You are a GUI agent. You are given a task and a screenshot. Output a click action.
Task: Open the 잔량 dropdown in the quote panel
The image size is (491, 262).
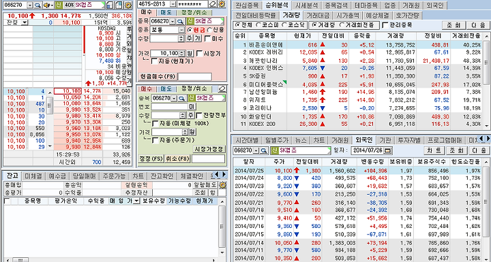click(x=25, y=22)
